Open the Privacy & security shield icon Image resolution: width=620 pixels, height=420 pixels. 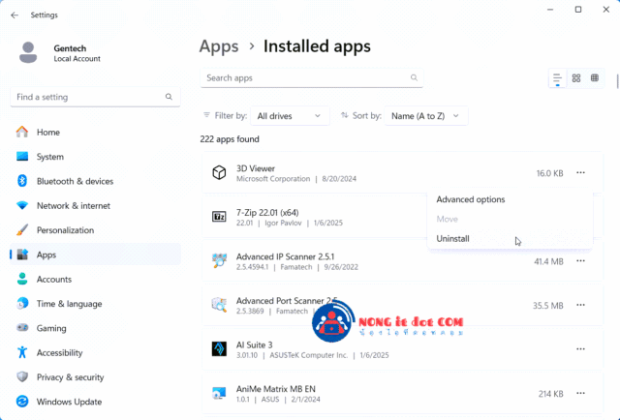[22, 376]
